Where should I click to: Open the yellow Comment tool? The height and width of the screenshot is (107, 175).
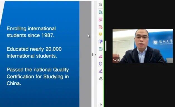pyautogui.click(x=100, y=34)
